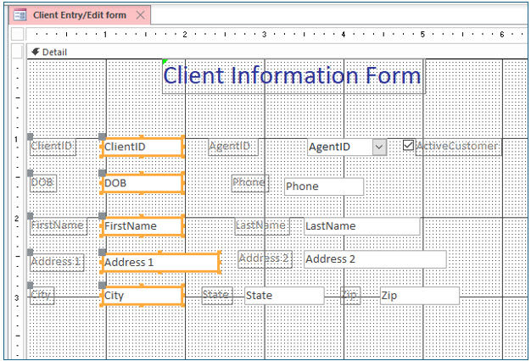The height and width of the screenshot is (361, 531).
Task: Select the Client Information Form title label
Action: click(x=293, y=75)
